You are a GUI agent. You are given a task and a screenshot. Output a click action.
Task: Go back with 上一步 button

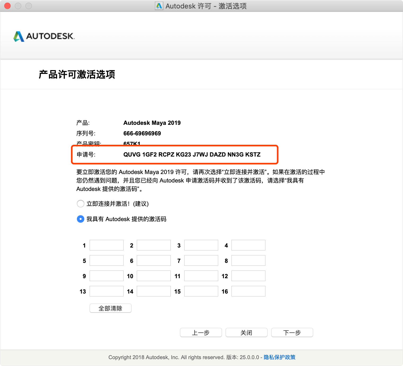pyautogui.click(x=201, y=332)
